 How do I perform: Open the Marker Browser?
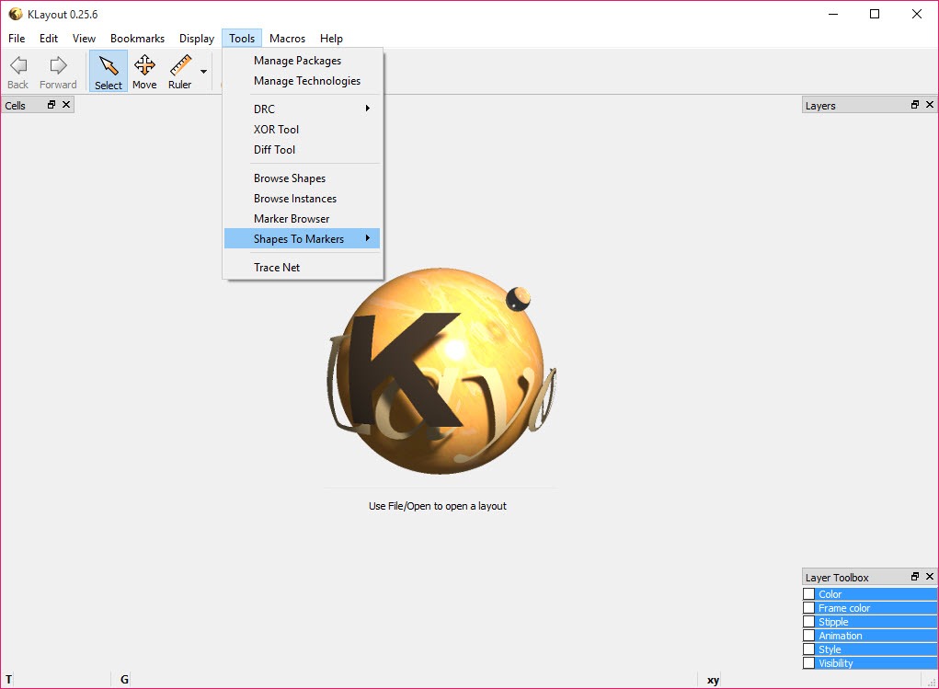pyautogui.click(x=302, y=219)
